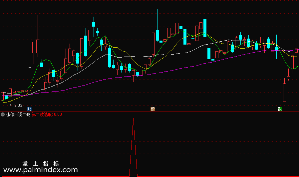Click the 跌 marker icon under the chart
Viewport: 299px width, 177px height.
(280, 109)
